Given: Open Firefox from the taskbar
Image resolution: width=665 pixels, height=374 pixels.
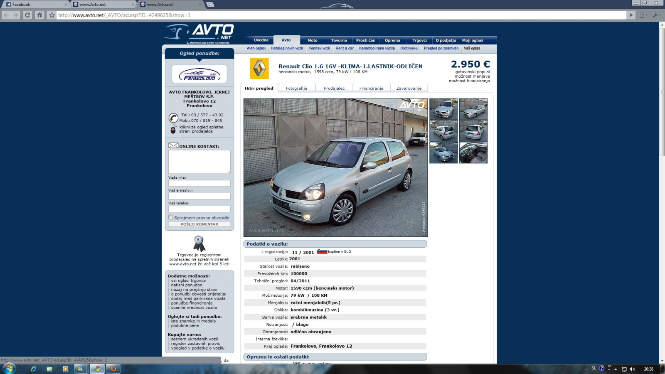Looking at the screenshot, I should click(113, 369).
